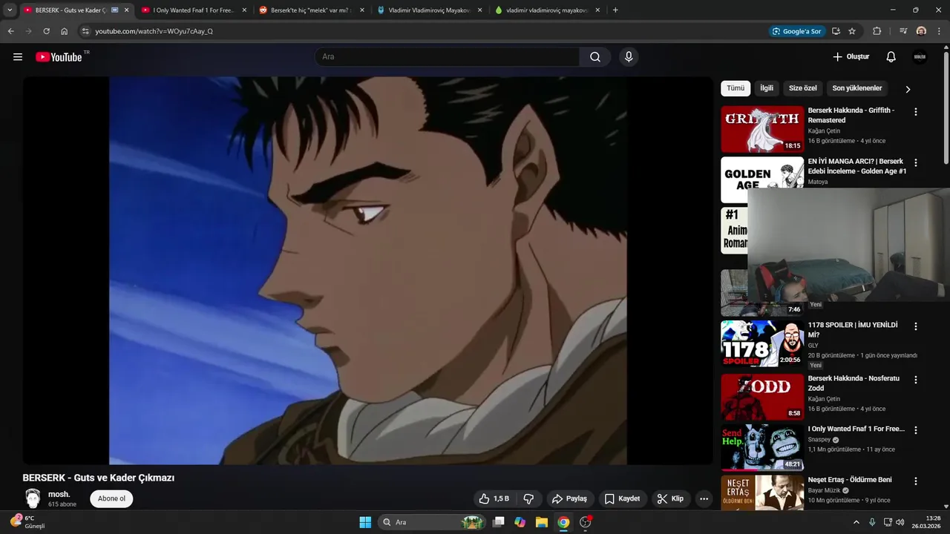This screenshot has width=950, height=534.
Task: Click Chrome icon in taskbar
Action: (x=563, y=522)
